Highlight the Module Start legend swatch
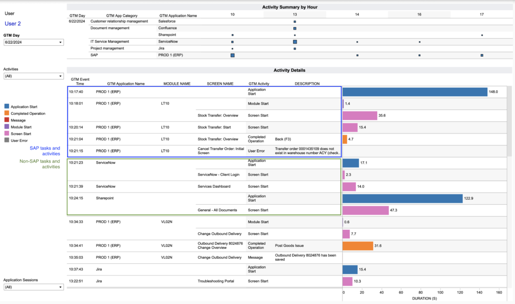The height and width of the screenshot is (304, 515). [7, 127]
